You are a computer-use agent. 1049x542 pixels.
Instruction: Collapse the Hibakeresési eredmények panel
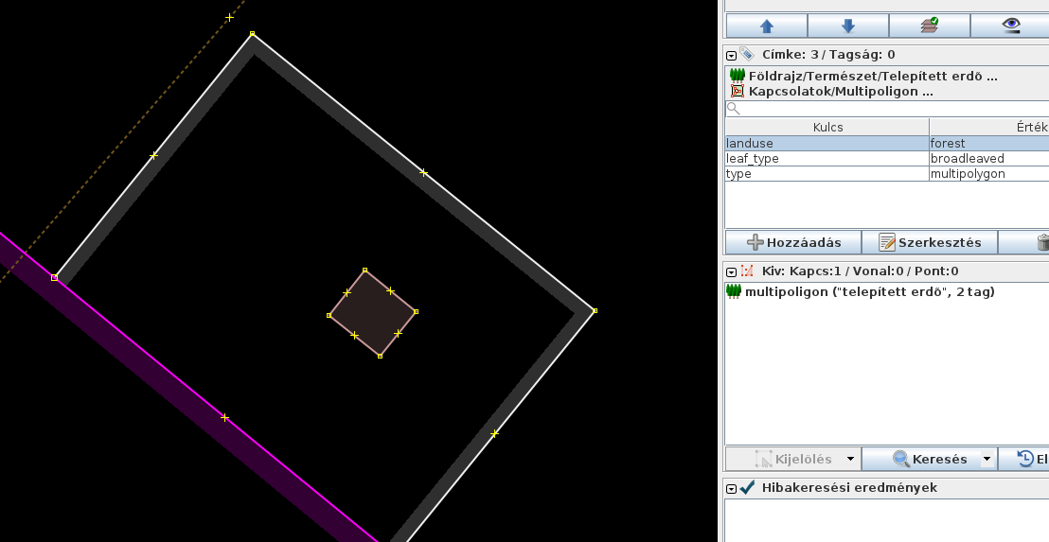tap(731, 488)
